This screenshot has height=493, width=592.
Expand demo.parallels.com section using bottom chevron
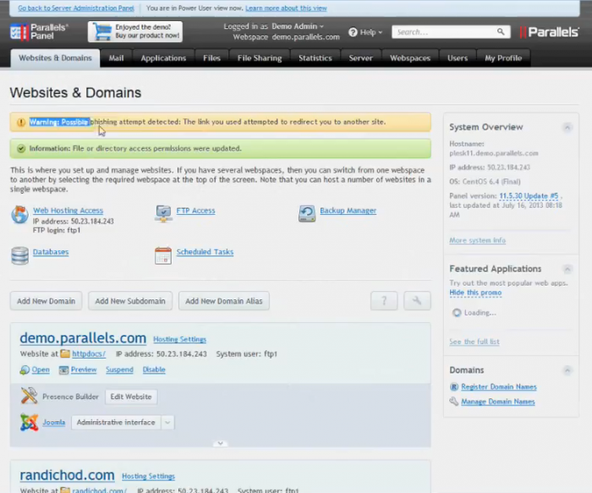point(220,443)
